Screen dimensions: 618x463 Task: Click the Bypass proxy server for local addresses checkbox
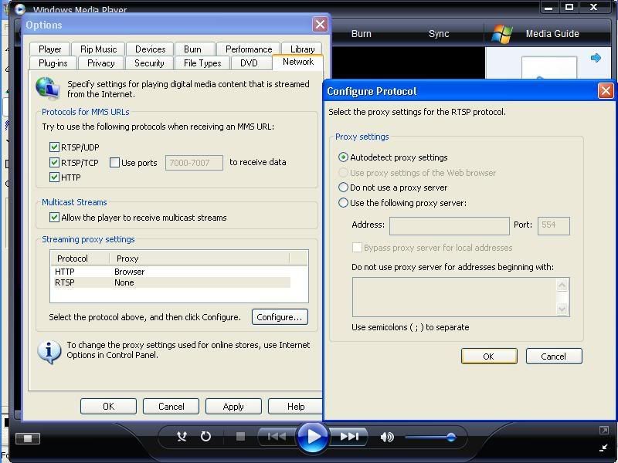click(x=357, y=247)
